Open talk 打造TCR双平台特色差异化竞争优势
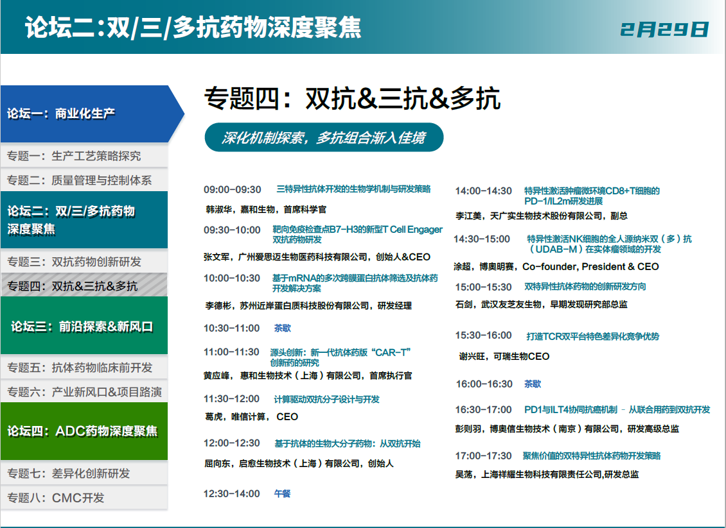 coord(592,336)
